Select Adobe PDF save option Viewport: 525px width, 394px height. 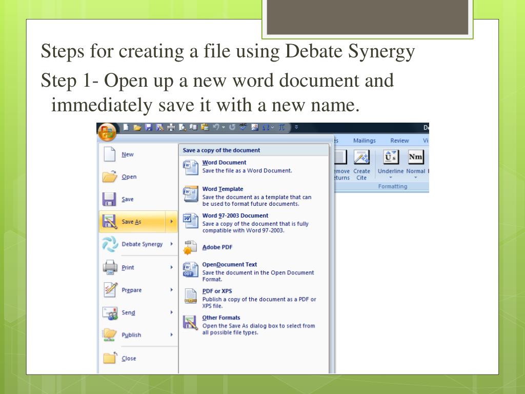253,247
